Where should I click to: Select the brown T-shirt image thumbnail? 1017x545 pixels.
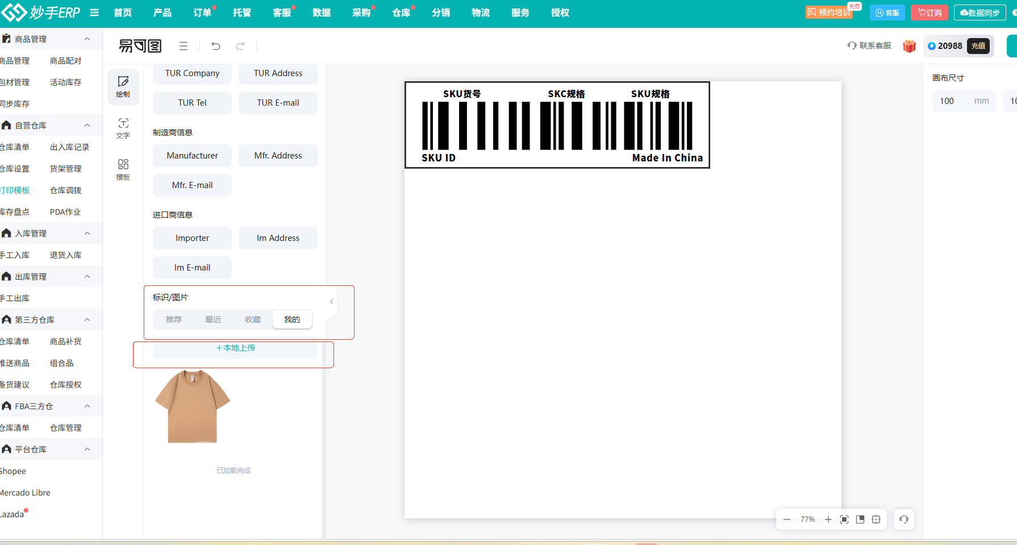(x=193, y=406)
